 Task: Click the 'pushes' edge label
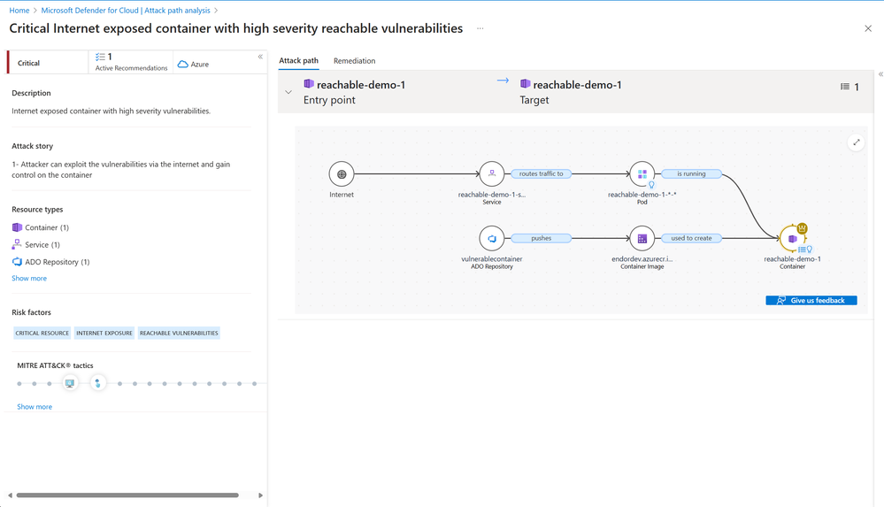542,238
